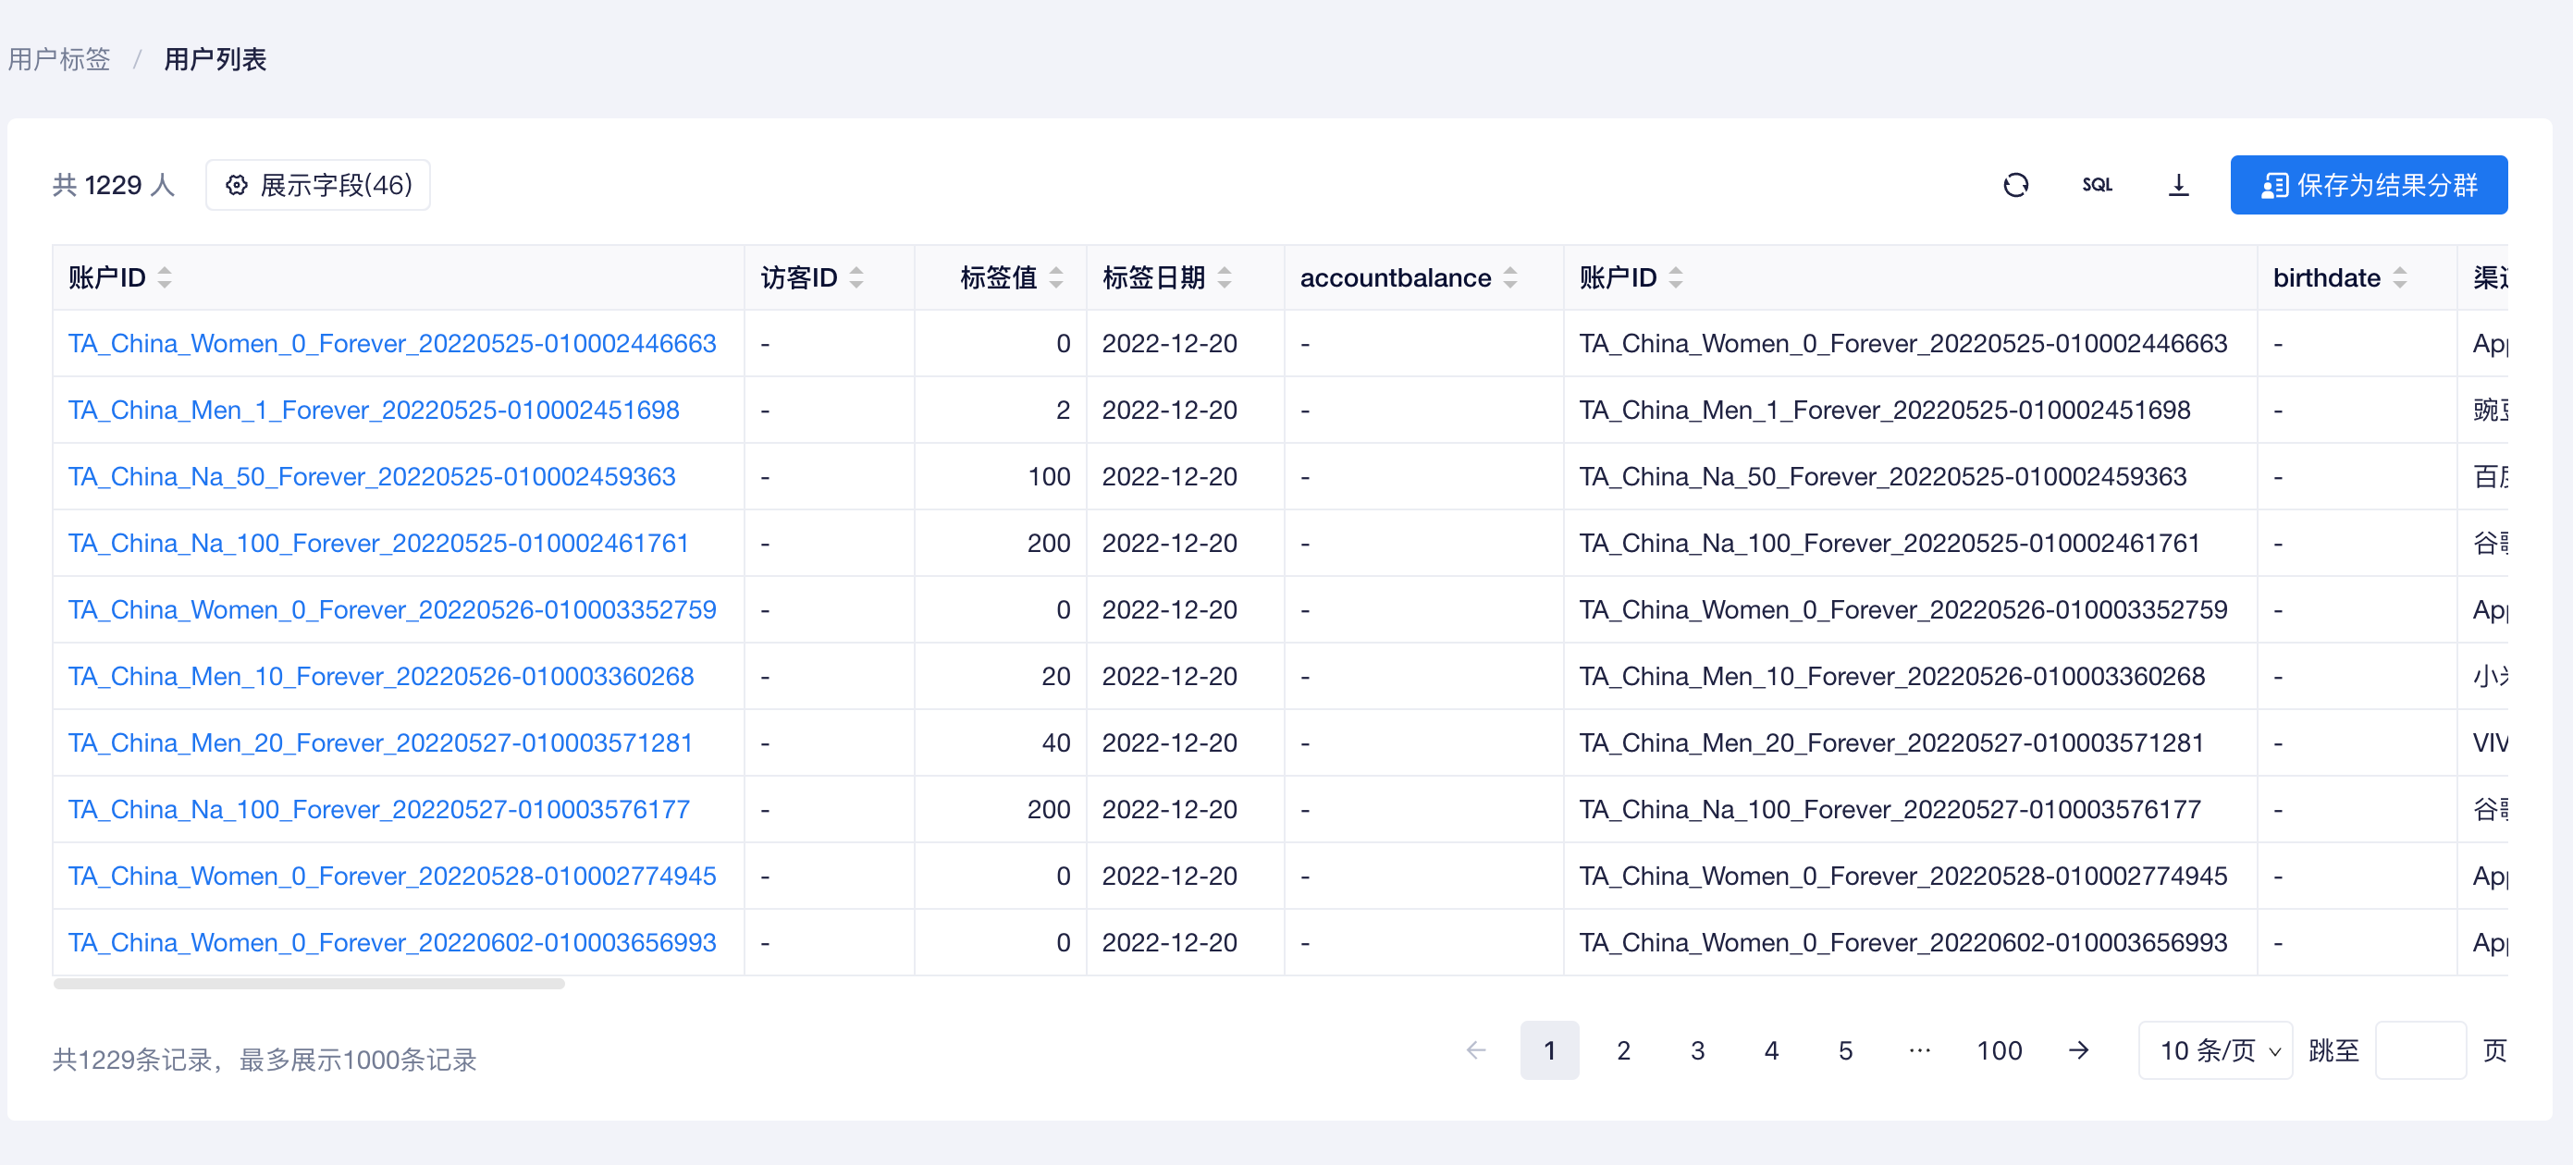Expand the 10 条/页 page size dropdown

click(x=2215, y=1050)
